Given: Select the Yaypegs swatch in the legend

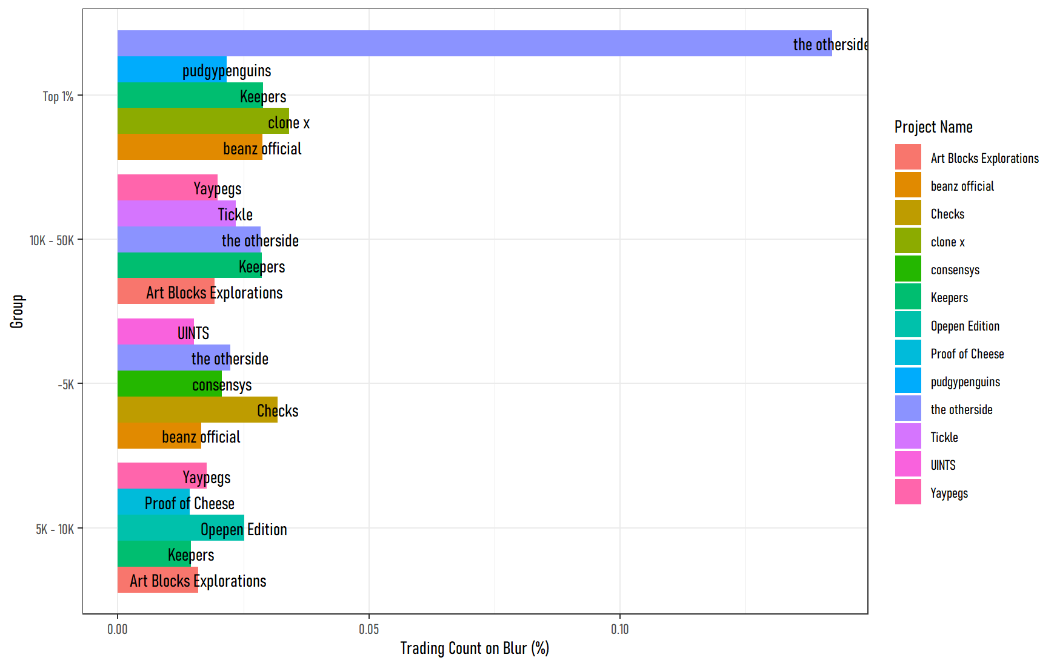Looking at the screenshot, I should click(907, 492).
